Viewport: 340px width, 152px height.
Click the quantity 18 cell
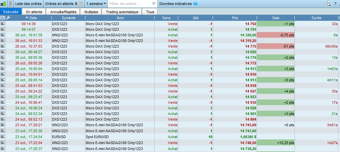(x=195, y=137)
